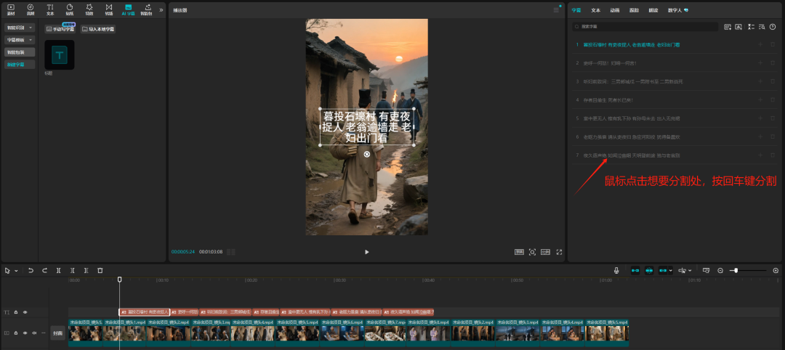Switch to the 文本 tab in right panel

point(596,10)
